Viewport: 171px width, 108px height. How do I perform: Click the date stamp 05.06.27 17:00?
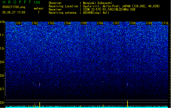click(x=14, y=12)
